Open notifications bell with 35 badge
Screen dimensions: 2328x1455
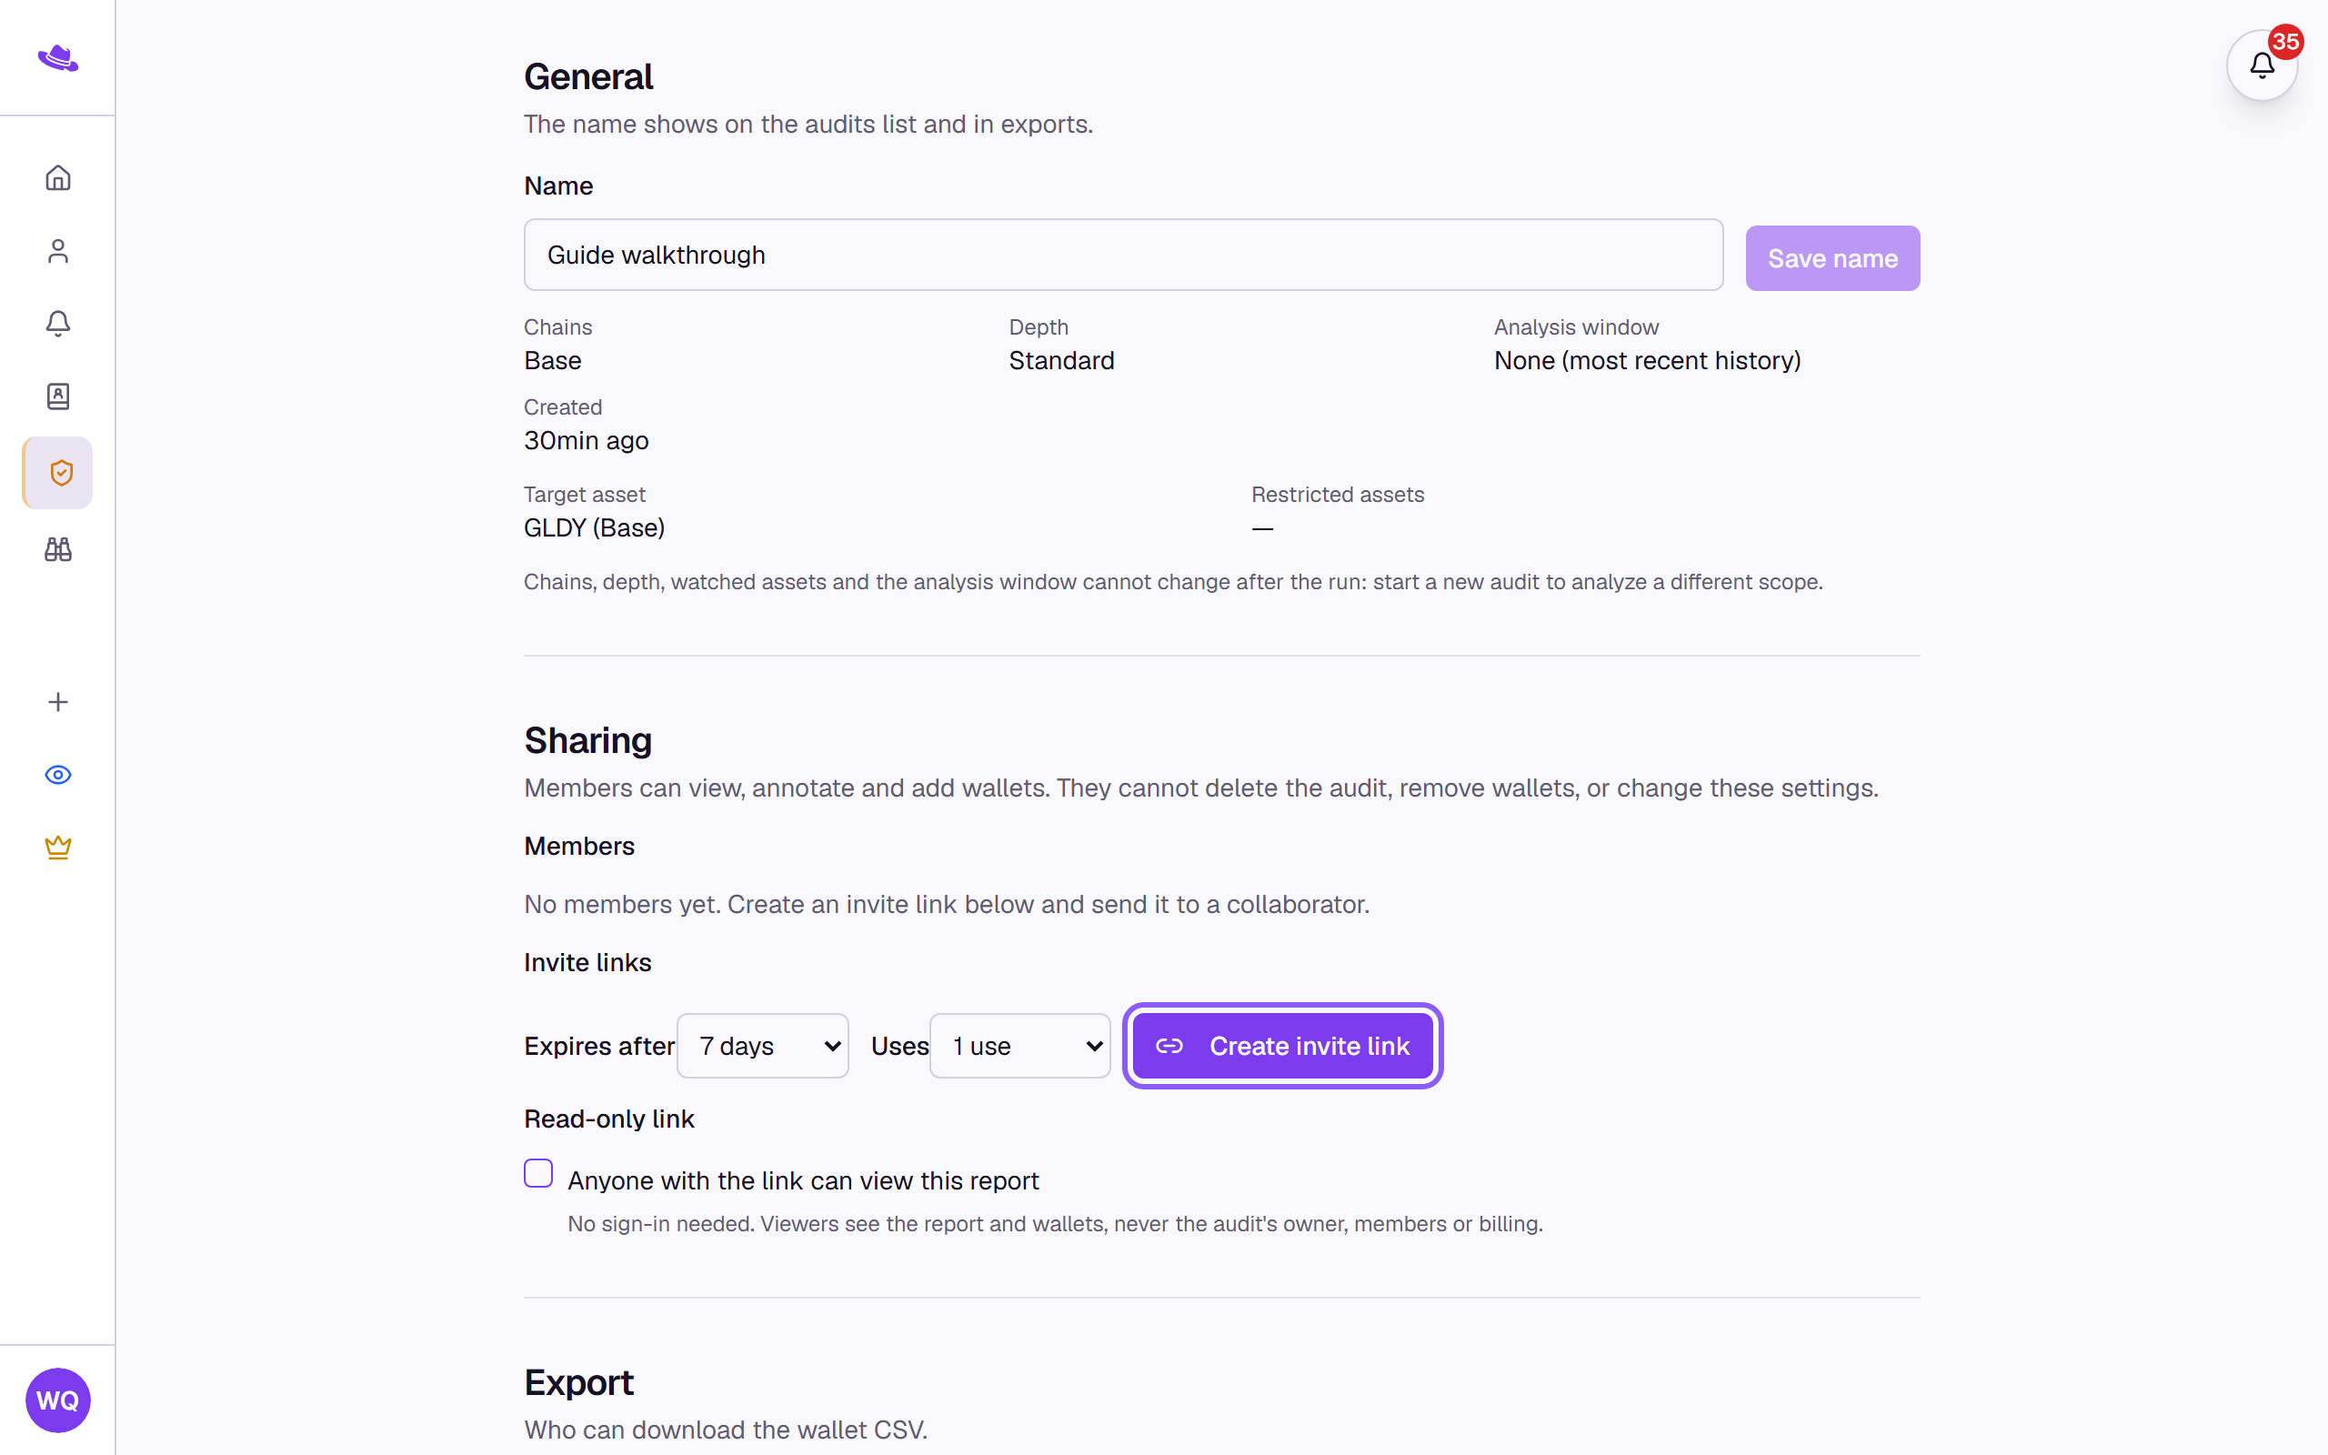(x=2262, y=65)
